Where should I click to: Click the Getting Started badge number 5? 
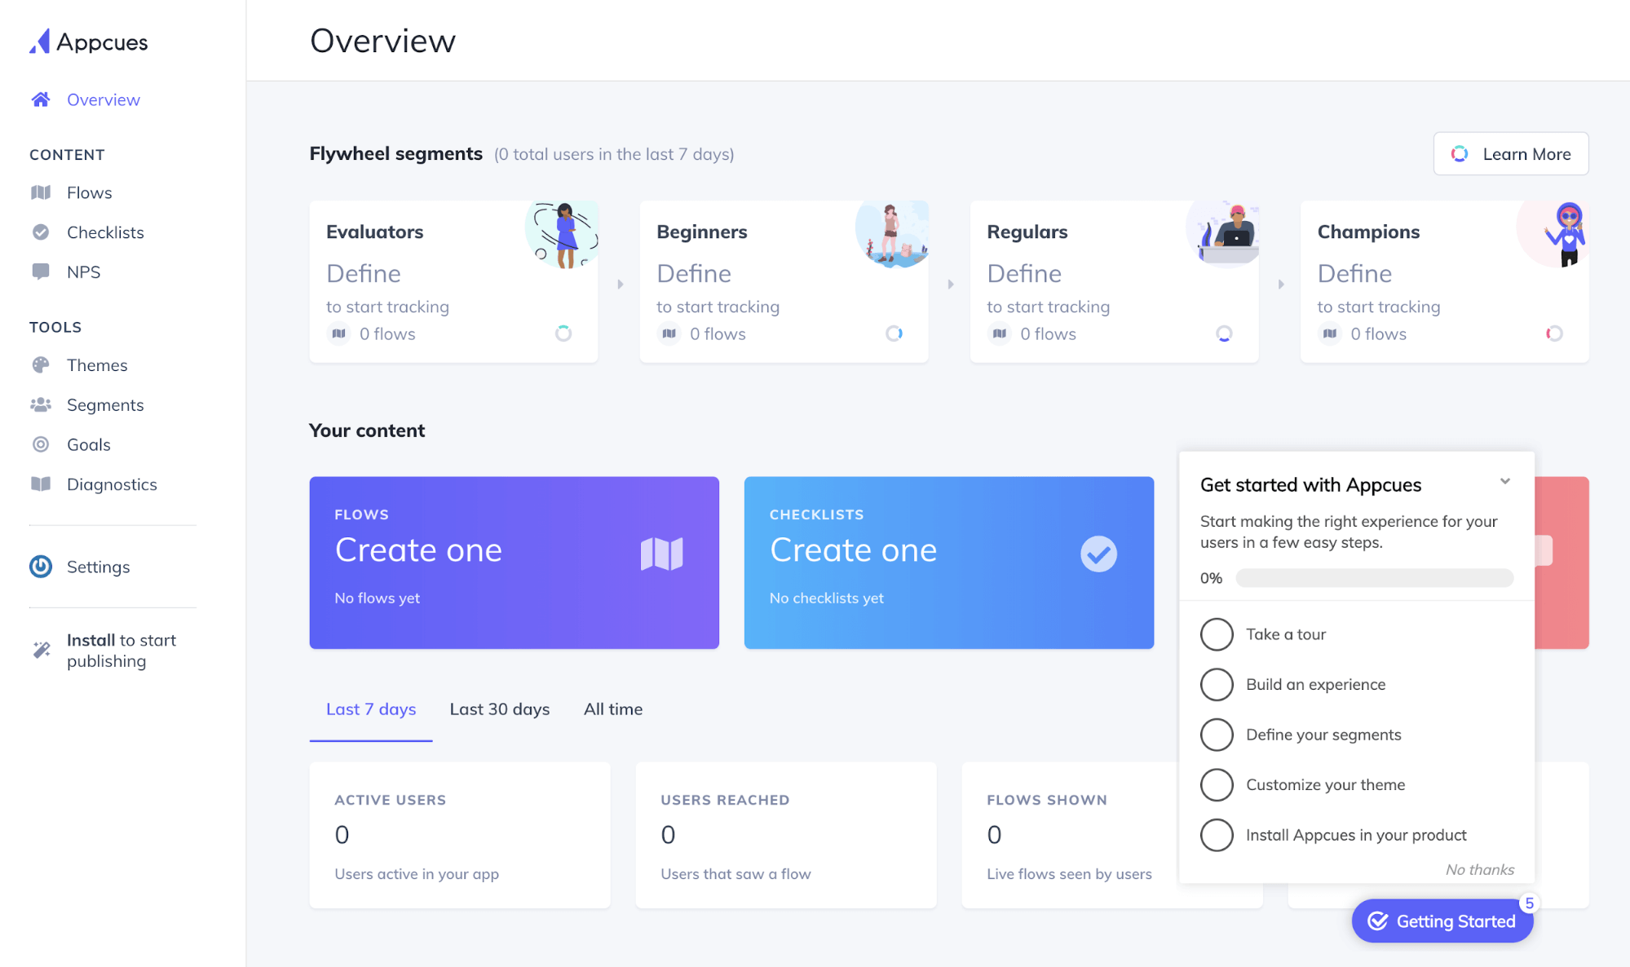[x=1530, y=903]
